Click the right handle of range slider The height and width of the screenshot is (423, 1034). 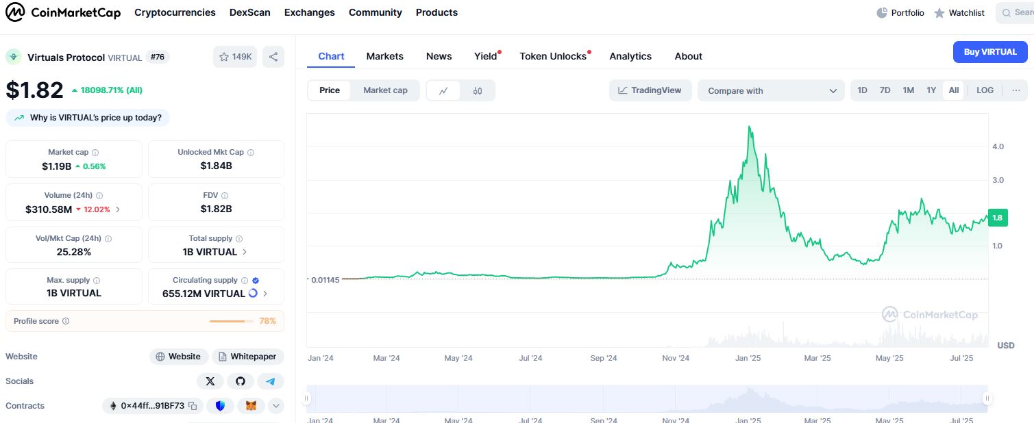(x=987, y=398)
